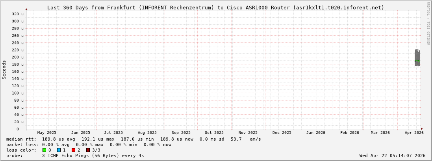The height and width of the screenshot is (161, 432).
Task: Click the median rtt statistics row
Action: coord(133,139)
